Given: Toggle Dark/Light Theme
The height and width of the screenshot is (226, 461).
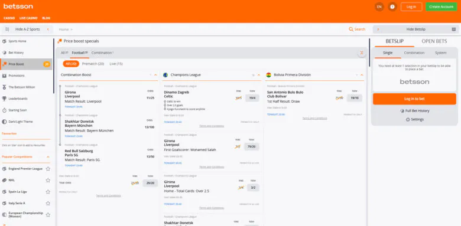Looking at the screenshot, I should click(x=26, y=122).
